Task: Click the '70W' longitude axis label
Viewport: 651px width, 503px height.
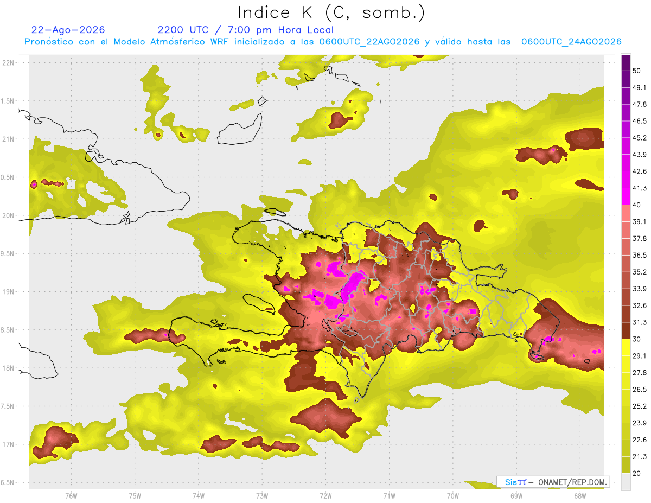Action: (x=453, y=496)
